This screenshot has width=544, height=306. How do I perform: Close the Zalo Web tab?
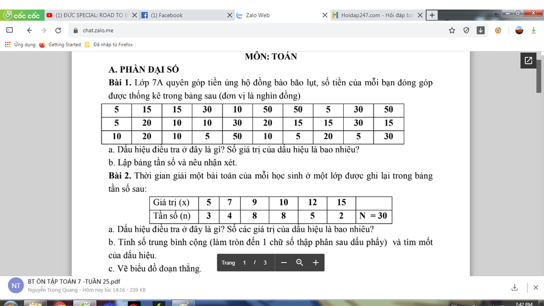pos(325,15)
